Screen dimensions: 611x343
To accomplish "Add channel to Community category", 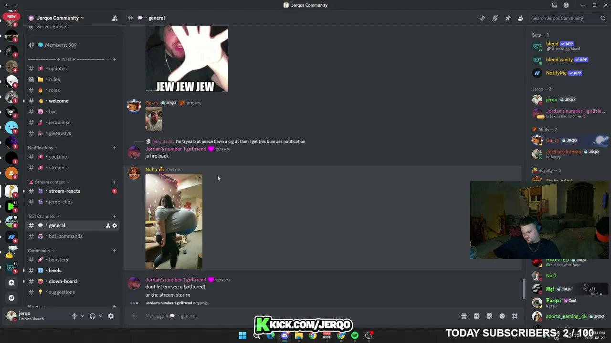I will 114,251.
